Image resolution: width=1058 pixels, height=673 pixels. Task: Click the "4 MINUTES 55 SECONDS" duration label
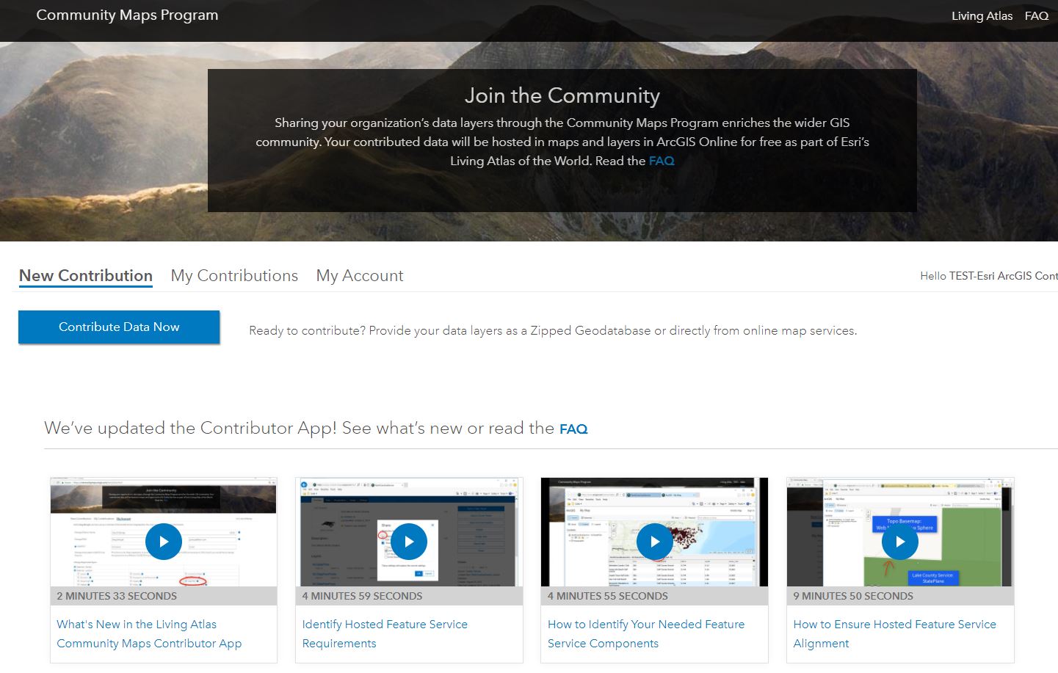point(608,596)
